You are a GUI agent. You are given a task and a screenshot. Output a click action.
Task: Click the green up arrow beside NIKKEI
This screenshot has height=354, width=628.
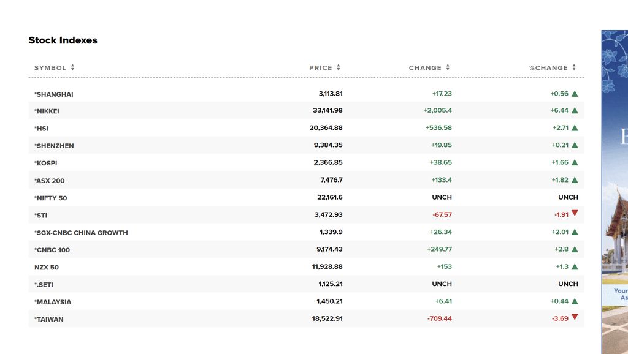click(575, 111)
